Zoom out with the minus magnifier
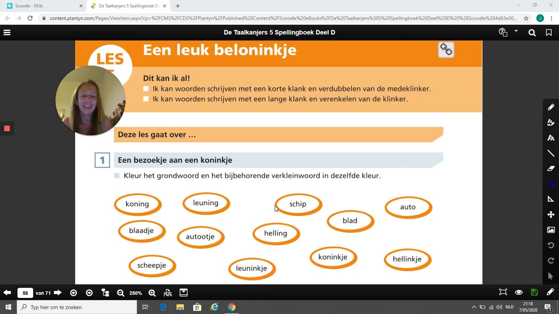This screenshot has width=559, height=314. [121, 293]
